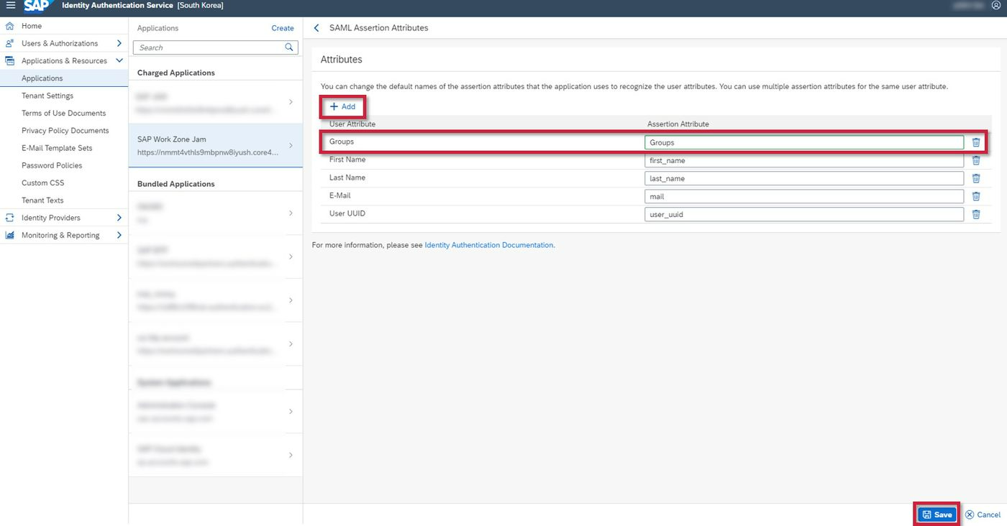Click the First Name user attribute text
The width and height of the screenshot is (1007, 526).
coord(347,160)
